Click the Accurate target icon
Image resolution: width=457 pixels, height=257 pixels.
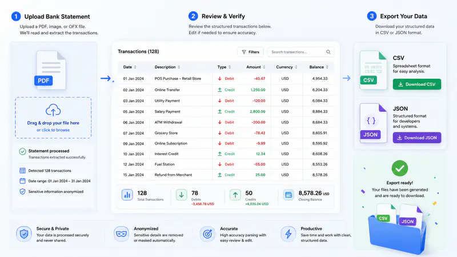pyautogui.click(x=207, y=234)
